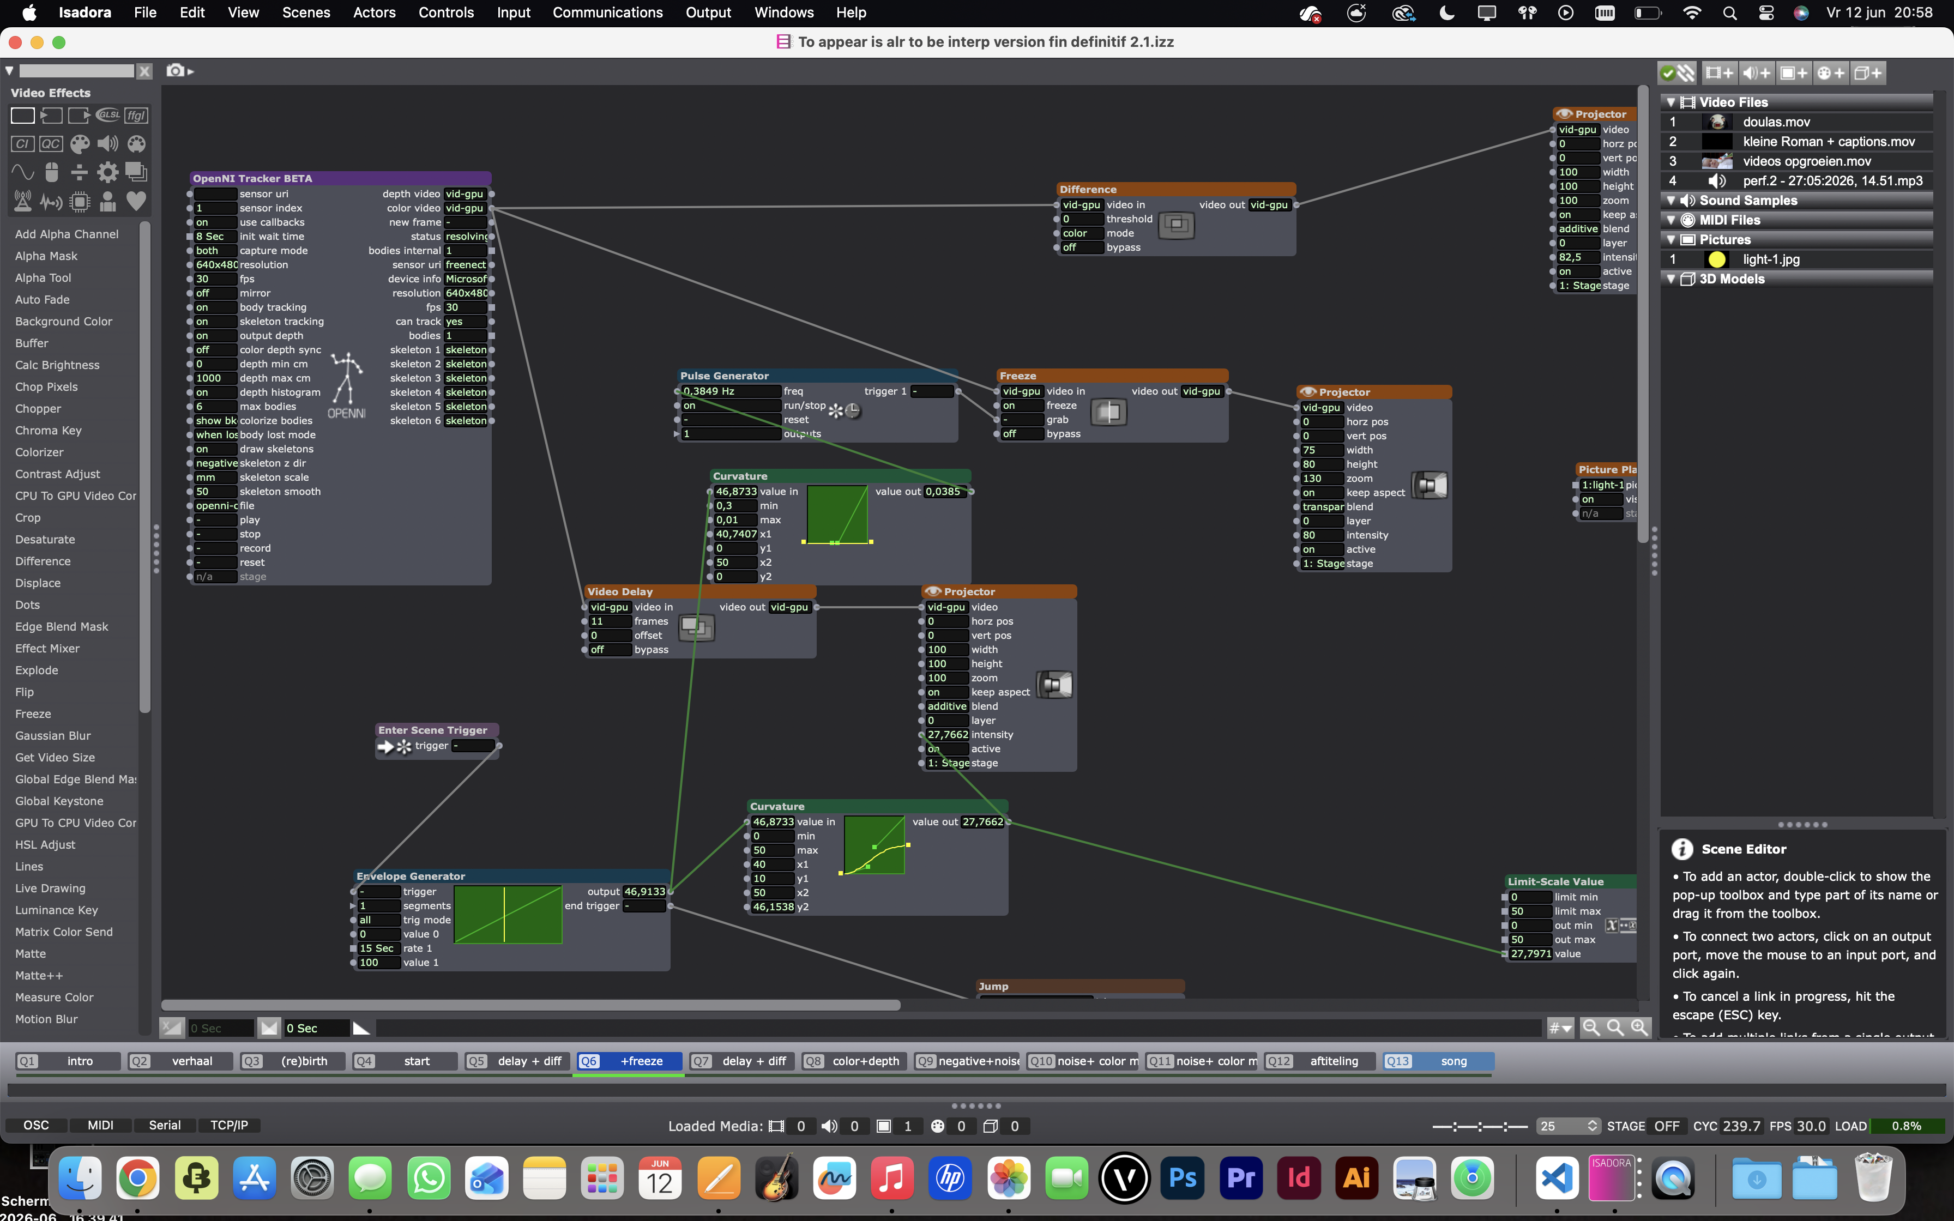The width and height of the screenshot is (1954, 1221).
Task: Select the antenna communications actor group
Action: 22,201
